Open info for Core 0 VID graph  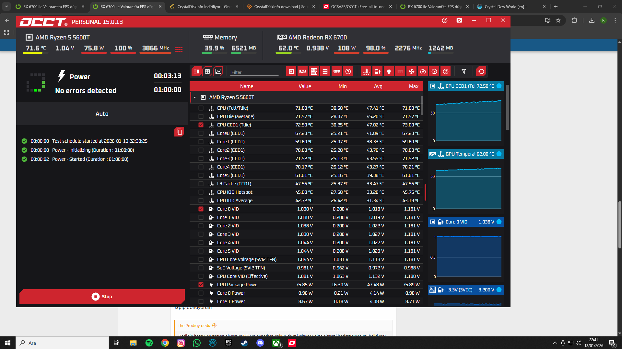coord(499,222)
